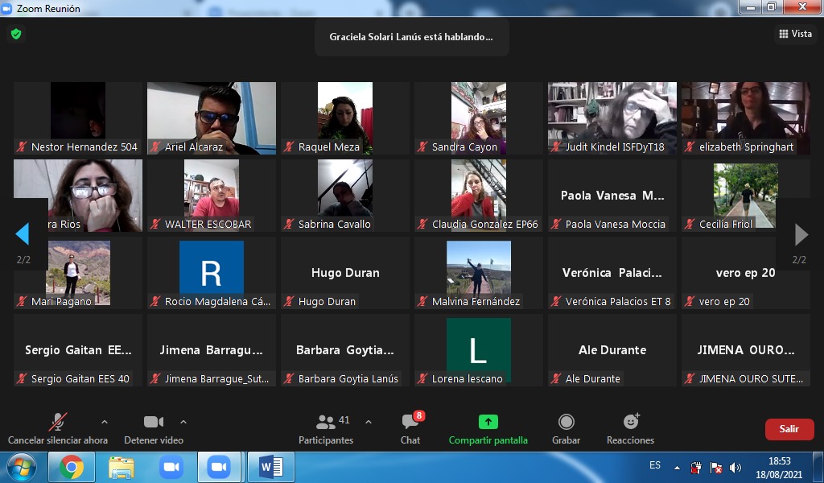Expand the arrow next to Participantes
Screen dimensions: 824x483
coord(369,422)
